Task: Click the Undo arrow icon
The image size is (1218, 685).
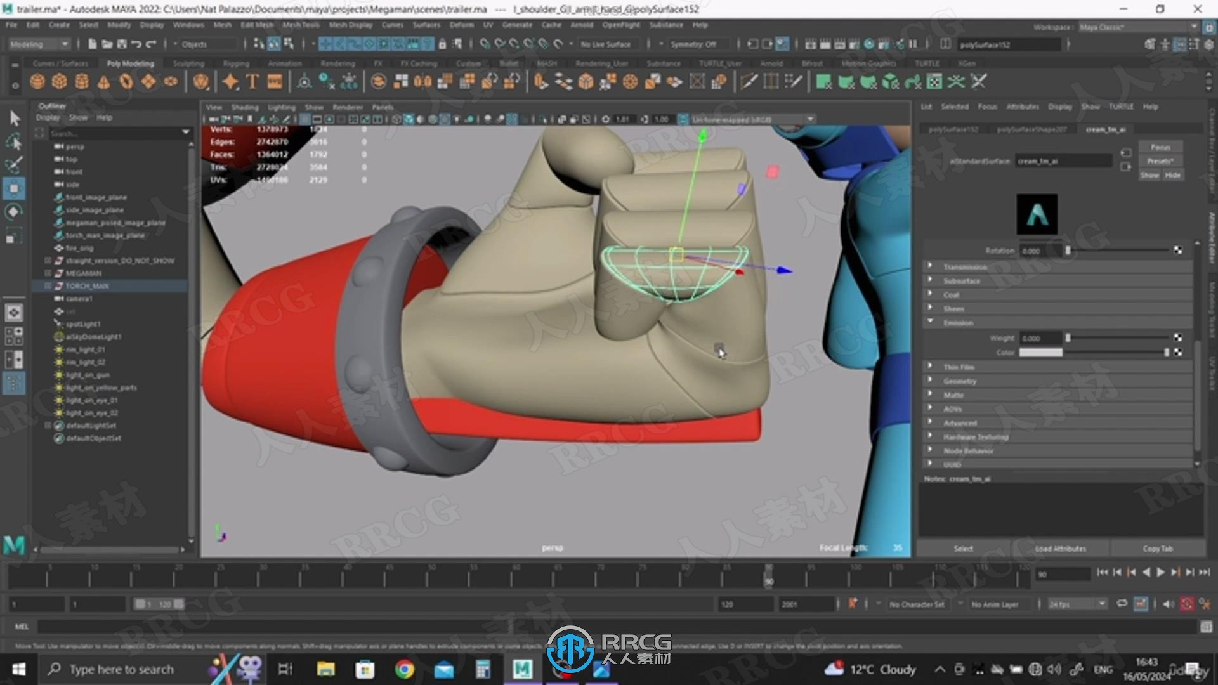Action: point(136,44)
